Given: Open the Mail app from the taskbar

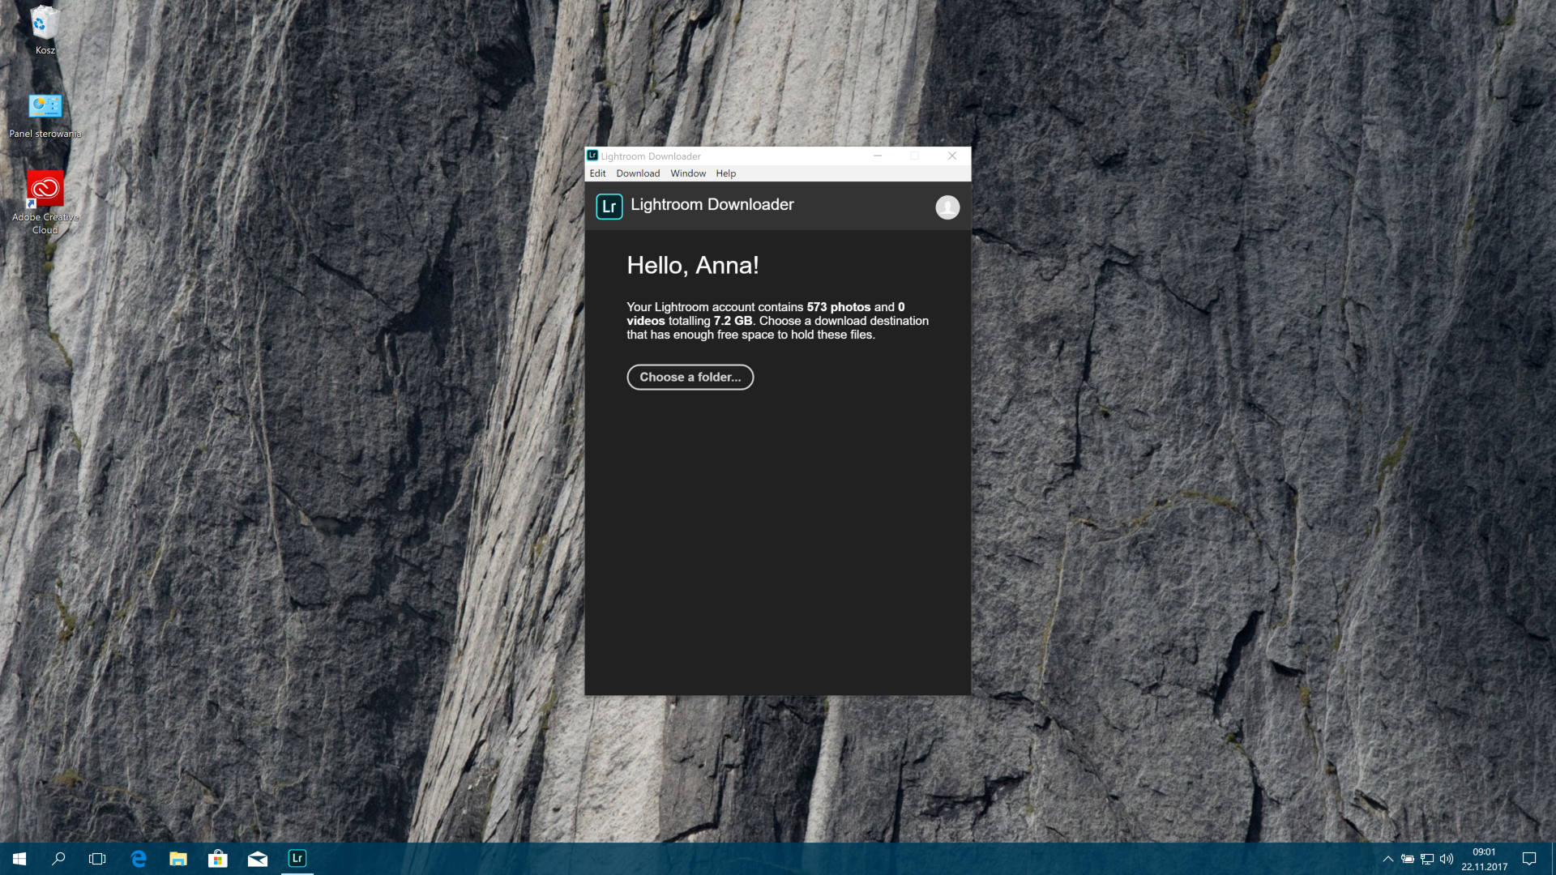Looking at the screenshot, I should coord(258,859).
